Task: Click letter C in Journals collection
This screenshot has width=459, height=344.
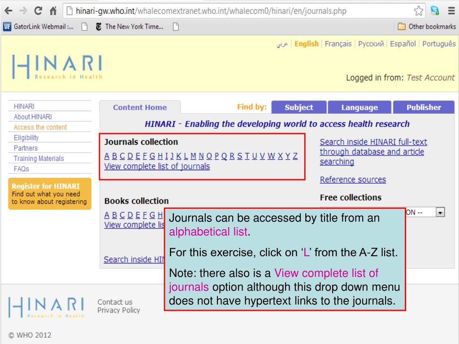Action: point(122,156)
